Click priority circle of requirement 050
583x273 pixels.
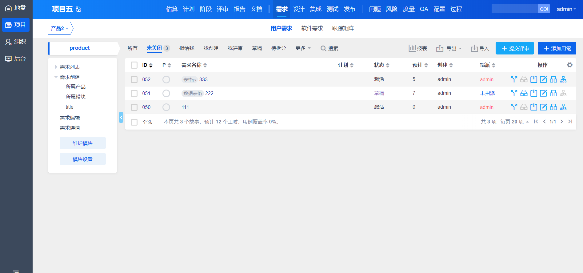click(x=166, y=107)
